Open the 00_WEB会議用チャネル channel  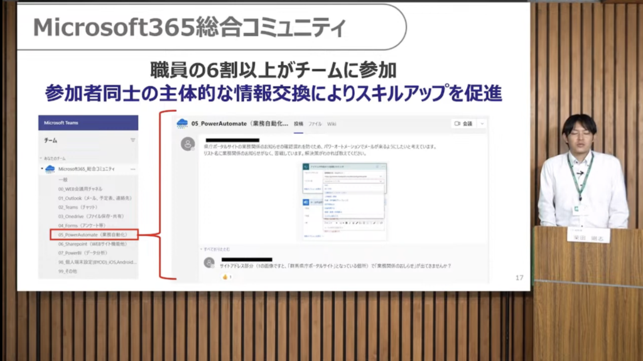(x=80, y=189)
